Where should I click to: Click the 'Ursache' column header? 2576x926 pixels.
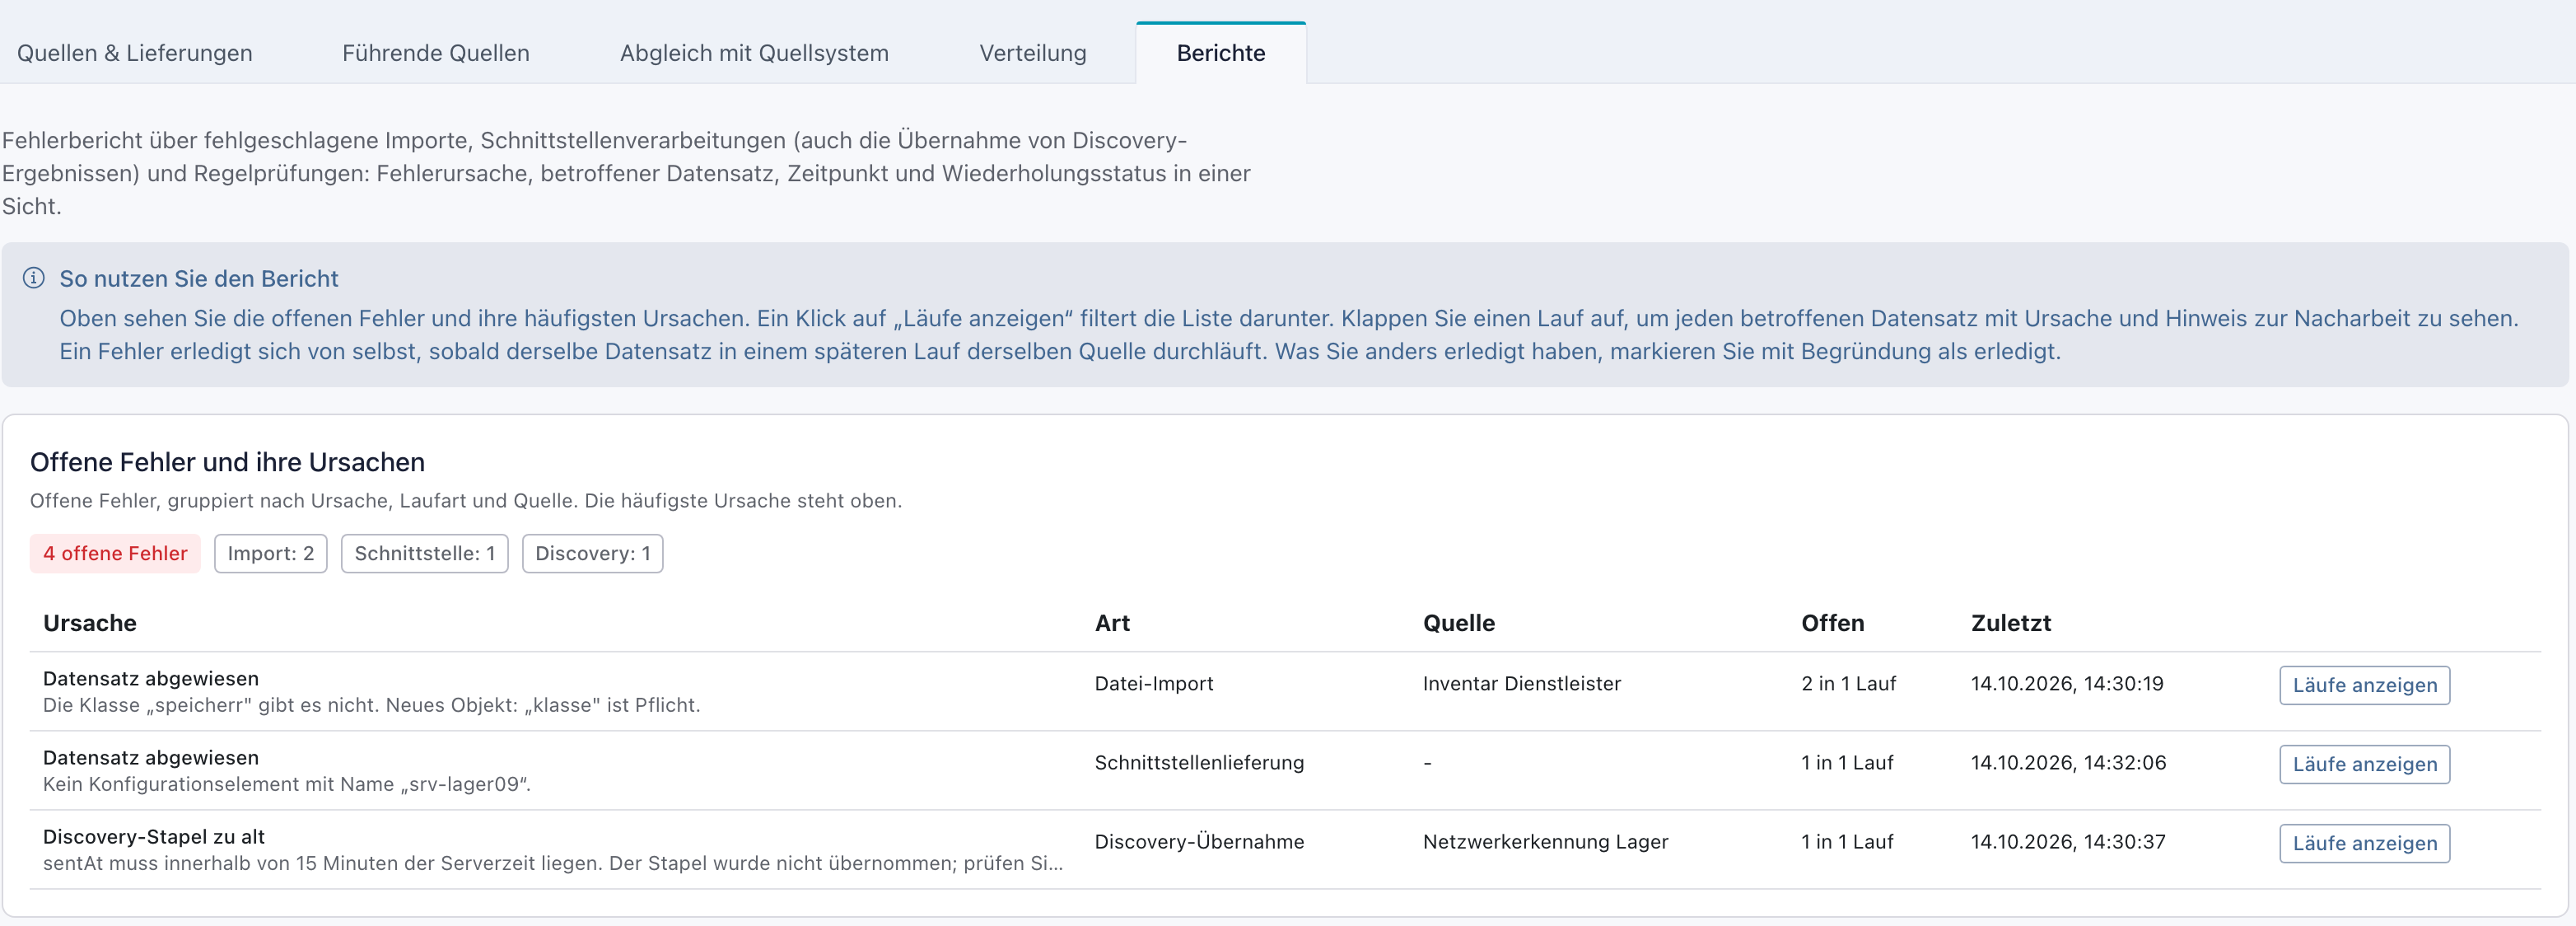[x=90, y=623]
